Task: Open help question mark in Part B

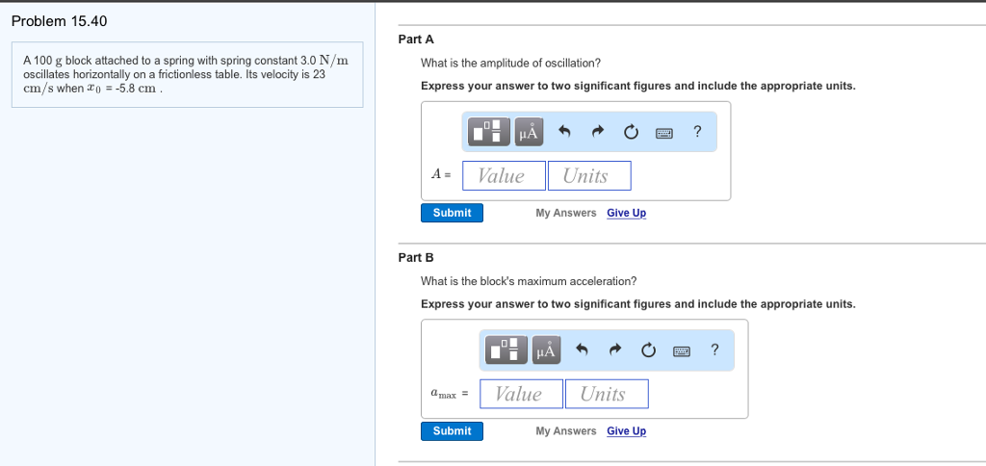Action: tap(714, 350)
